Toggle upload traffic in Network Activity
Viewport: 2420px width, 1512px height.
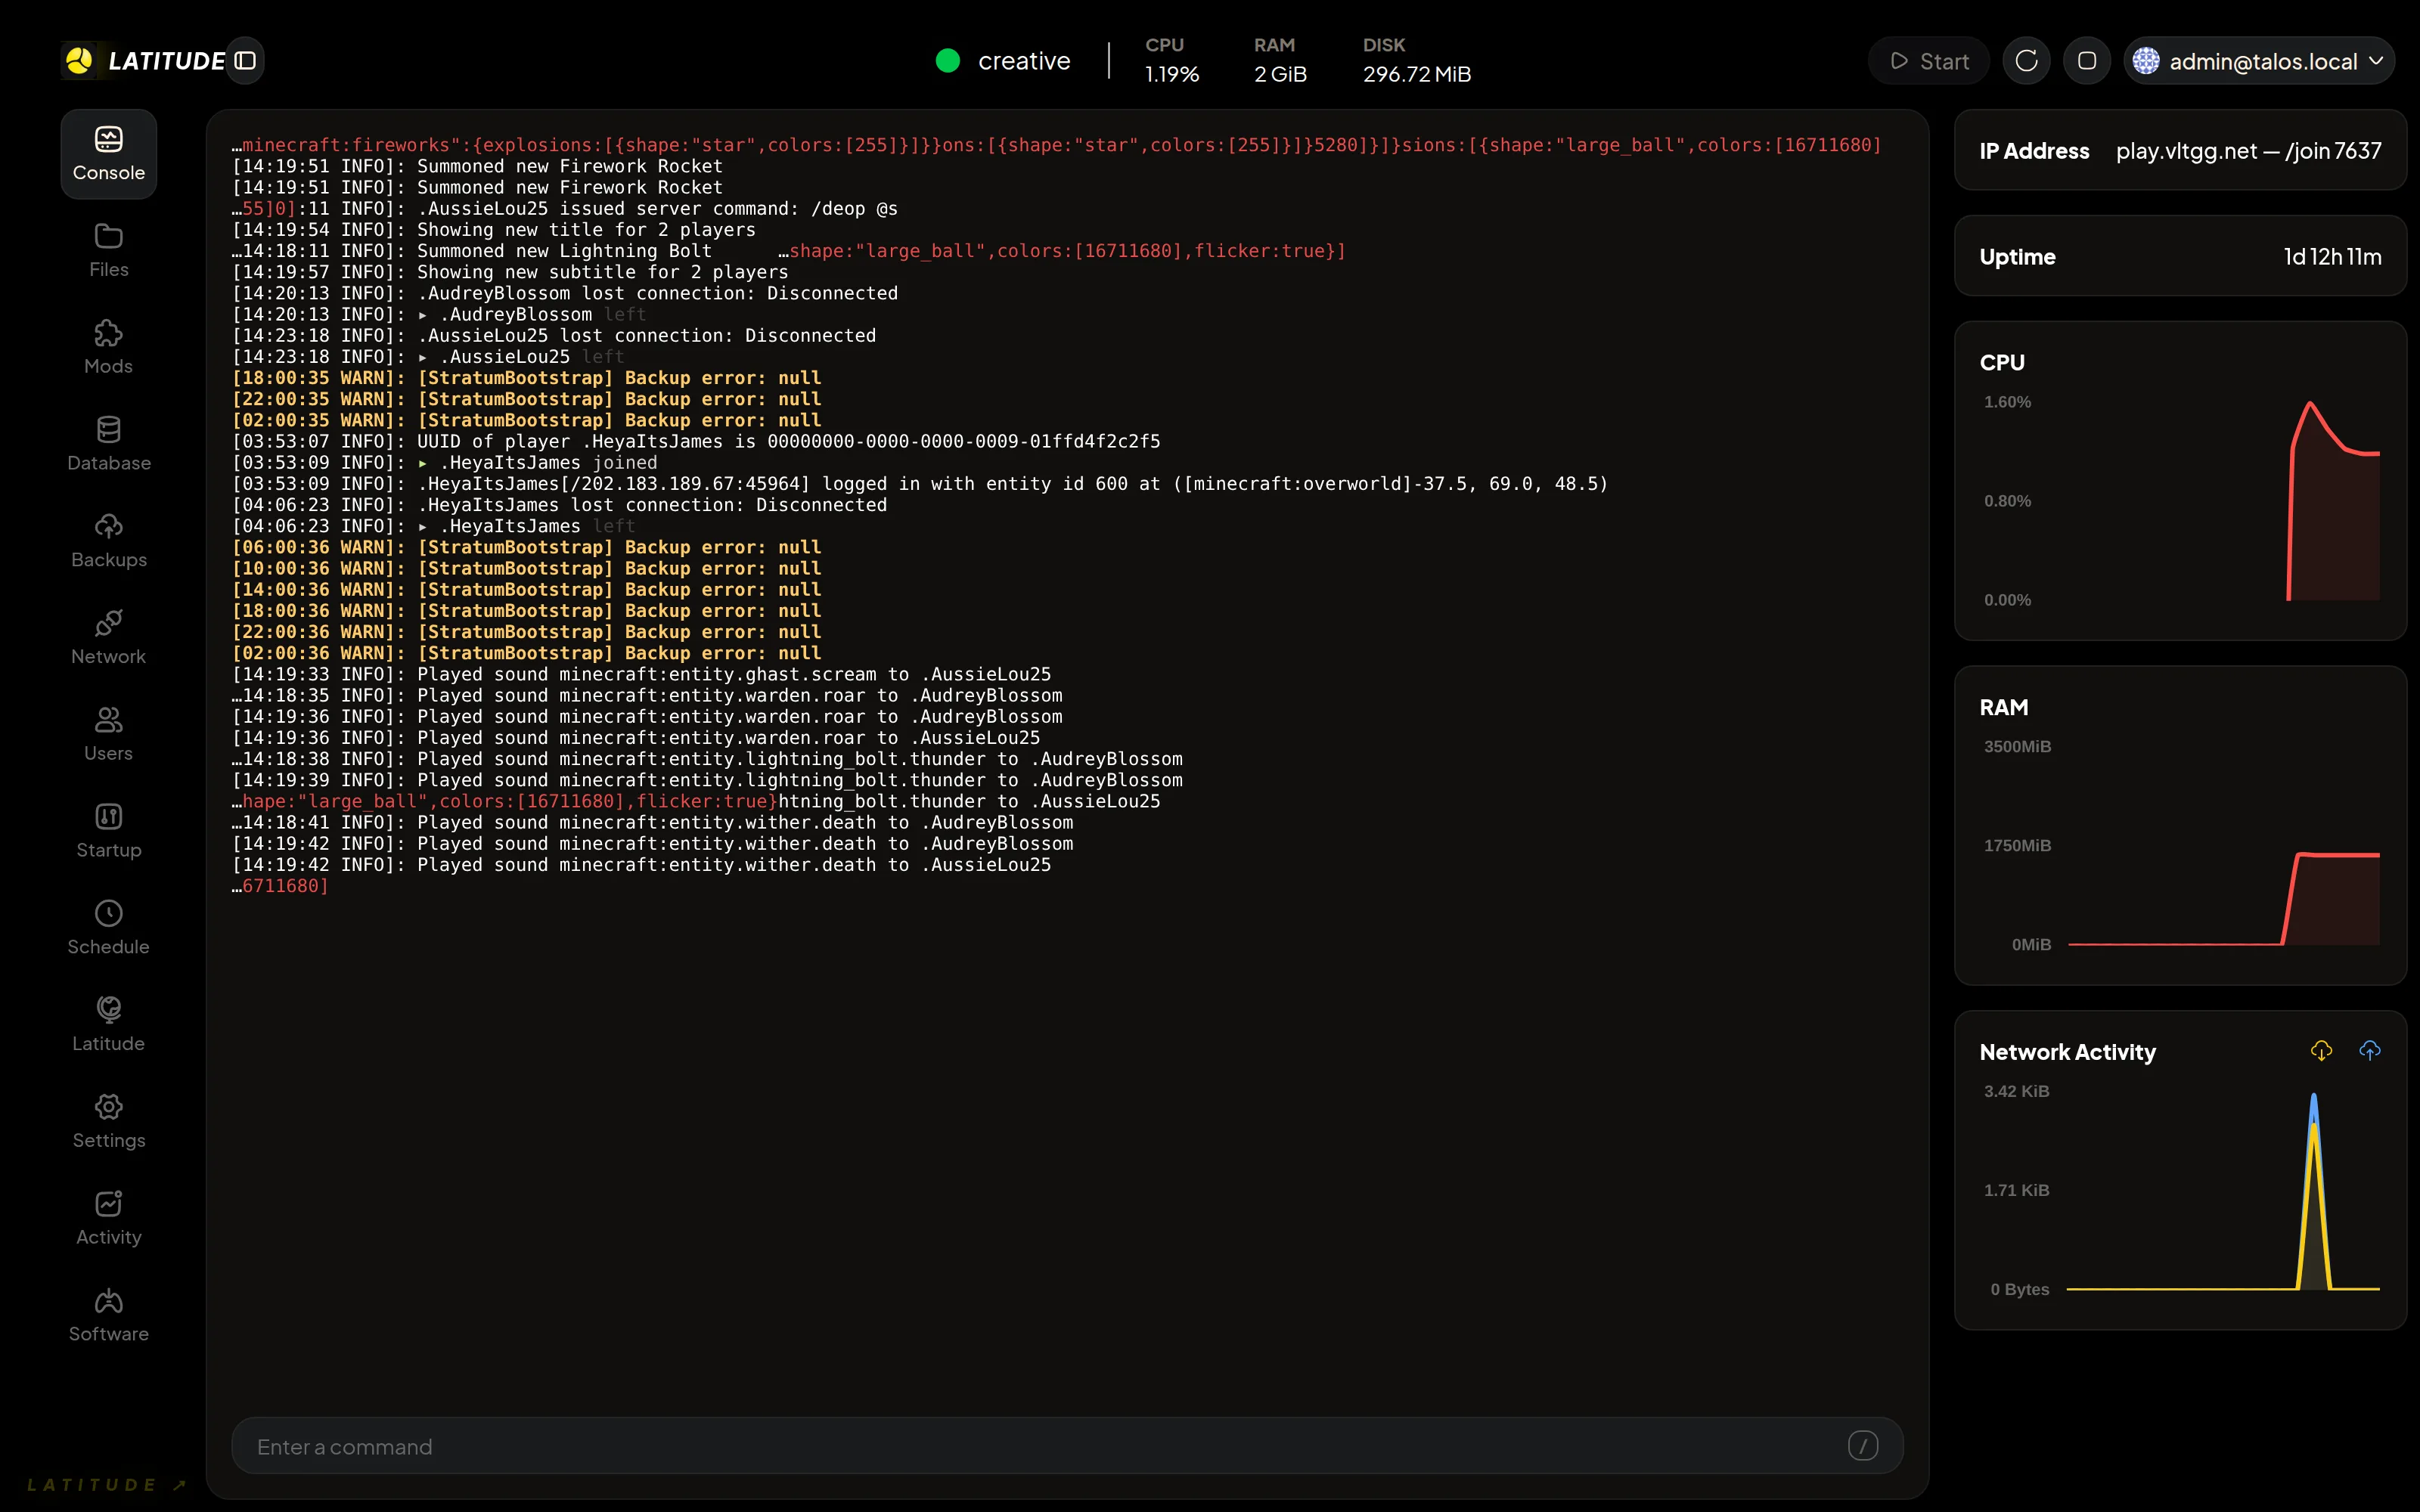[2370, 1050]
